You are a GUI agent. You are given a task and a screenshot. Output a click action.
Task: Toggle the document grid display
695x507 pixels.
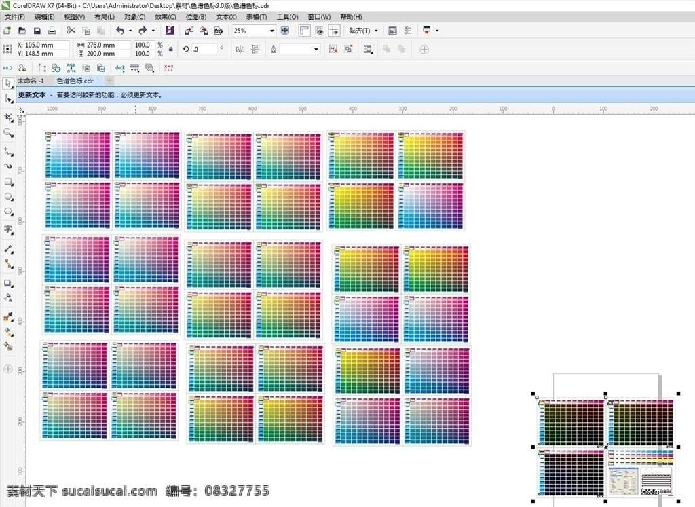coord(319,31)
